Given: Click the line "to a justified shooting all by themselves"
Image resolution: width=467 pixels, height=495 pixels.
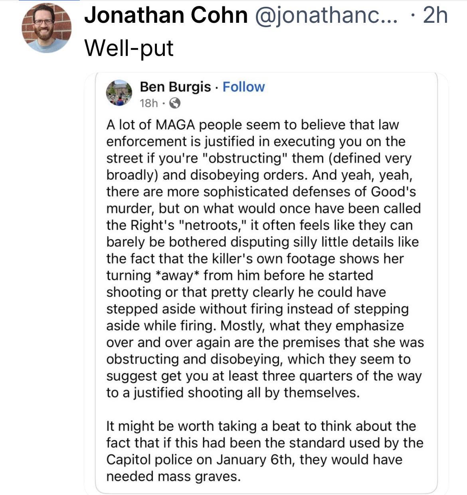Looking at the screenshot, I should tap(233, 393).
